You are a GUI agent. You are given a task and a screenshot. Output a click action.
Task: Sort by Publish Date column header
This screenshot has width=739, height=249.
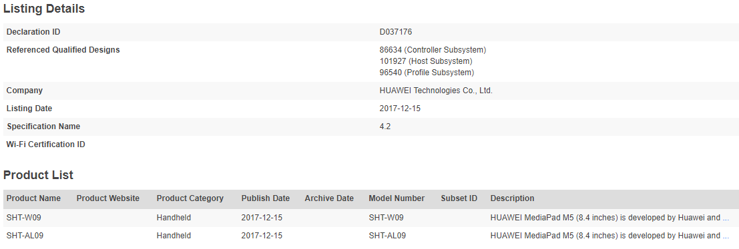click(265, 198)
